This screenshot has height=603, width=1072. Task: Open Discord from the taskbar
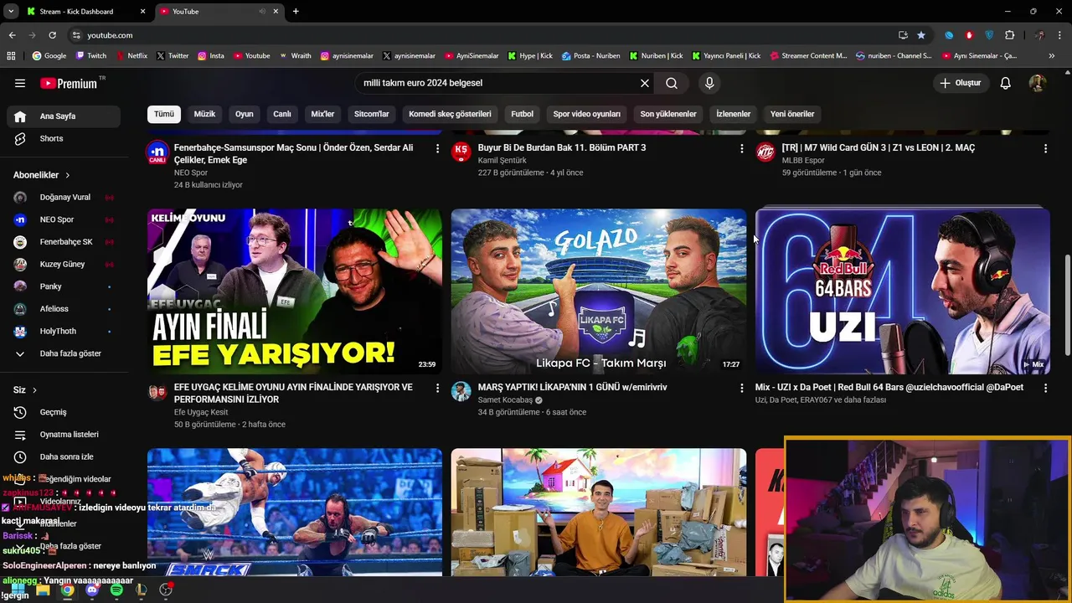point(92,590)
